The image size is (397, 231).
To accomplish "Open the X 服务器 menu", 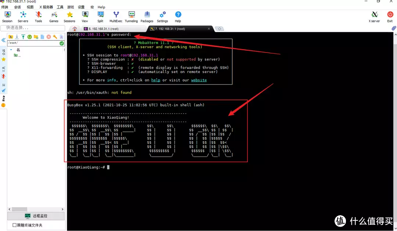I will tap(46, 7).
